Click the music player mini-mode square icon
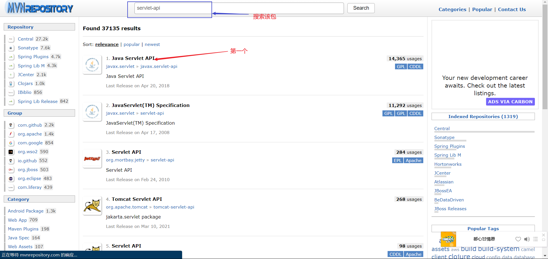The height and width of the screenshot is (259, 548). [543, 240]
